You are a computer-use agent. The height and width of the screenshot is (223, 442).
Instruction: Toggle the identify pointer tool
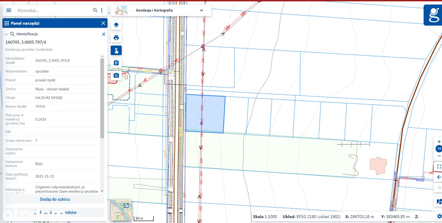[x=116, y=50]
